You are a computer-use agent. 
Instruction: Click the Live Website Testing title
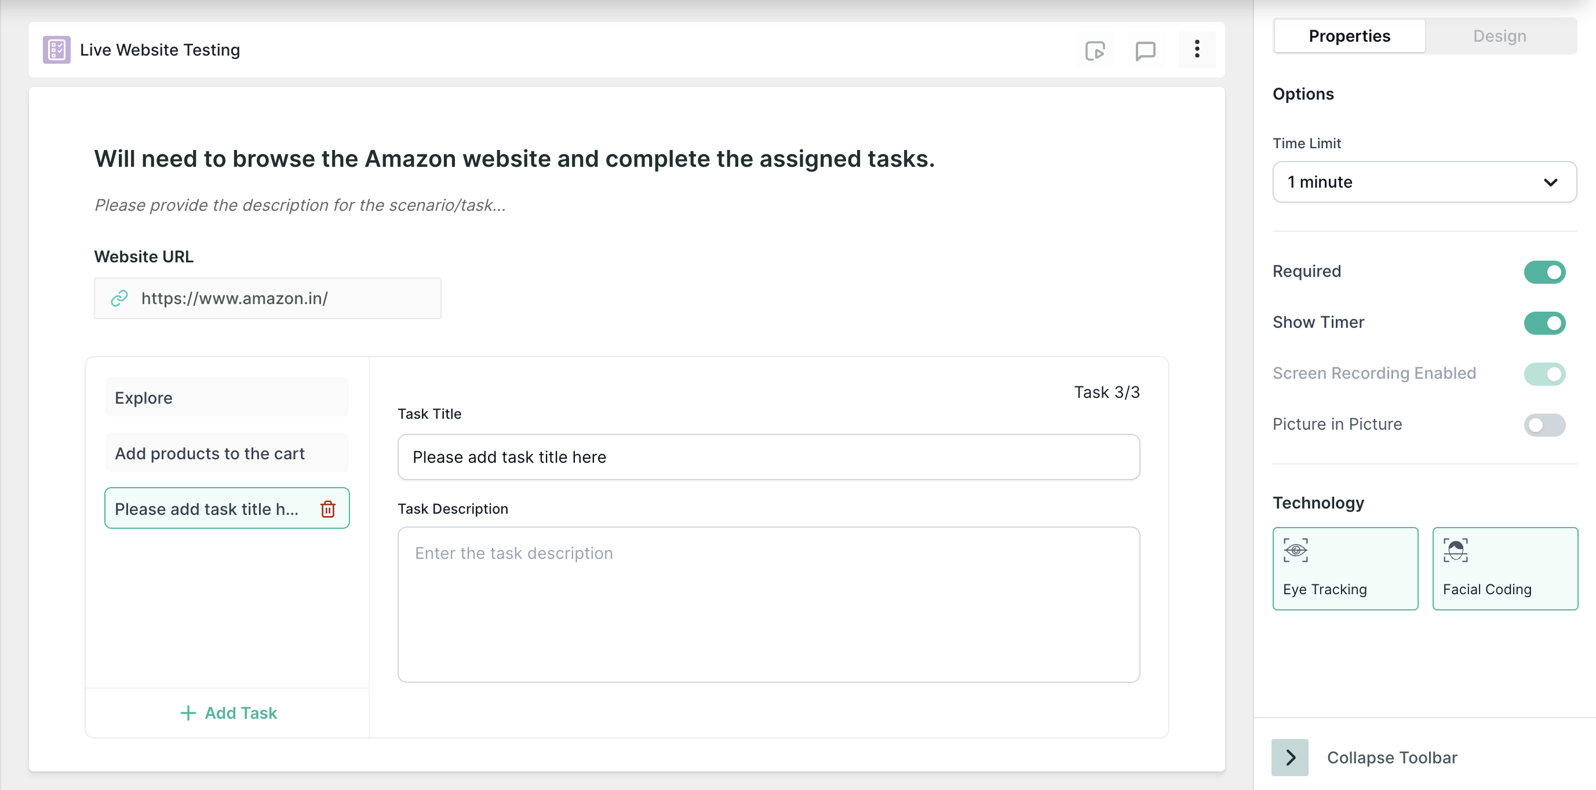(160, 50)
